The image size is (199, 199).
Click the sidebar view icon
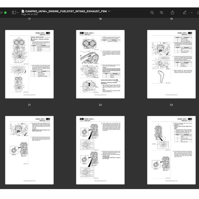pos(14,12)
